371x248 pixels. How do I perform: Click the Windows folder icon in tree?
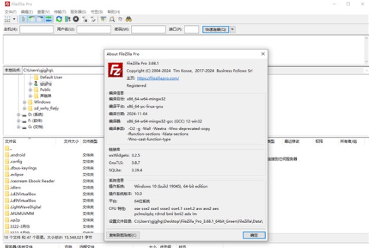point(30,102)
